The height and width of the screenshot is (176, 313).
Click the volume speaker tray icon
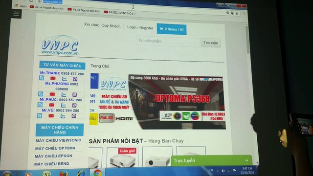click(223, 171)
